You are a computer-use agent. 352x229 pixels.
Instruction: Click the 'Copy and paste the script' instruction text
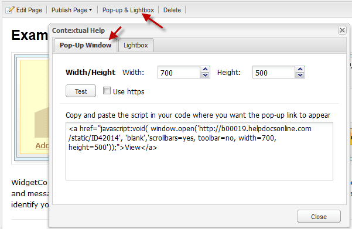pos(198,115)
